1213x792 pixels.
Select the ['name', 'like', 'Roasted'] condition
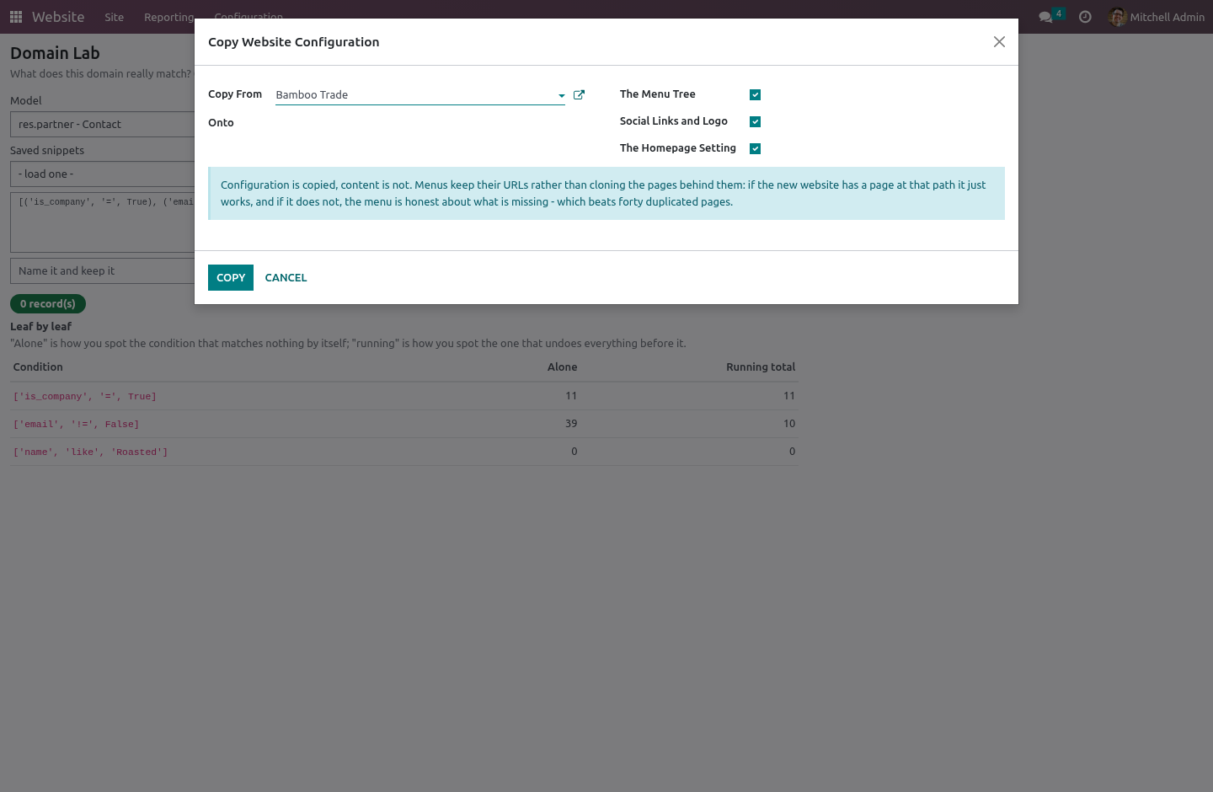[x=91, y=452]
